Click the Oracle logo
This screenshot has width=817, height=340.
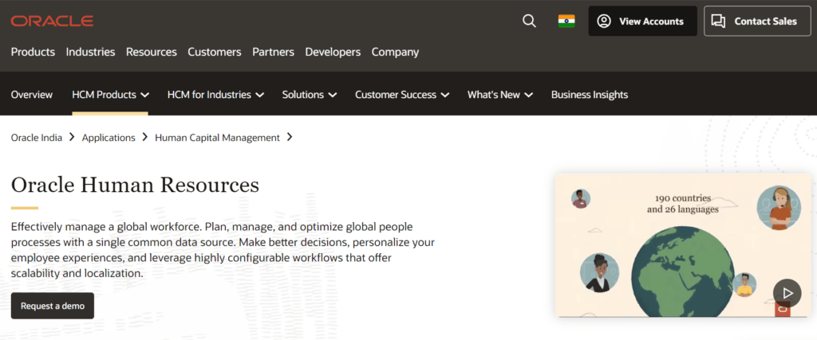click(52, 21)
